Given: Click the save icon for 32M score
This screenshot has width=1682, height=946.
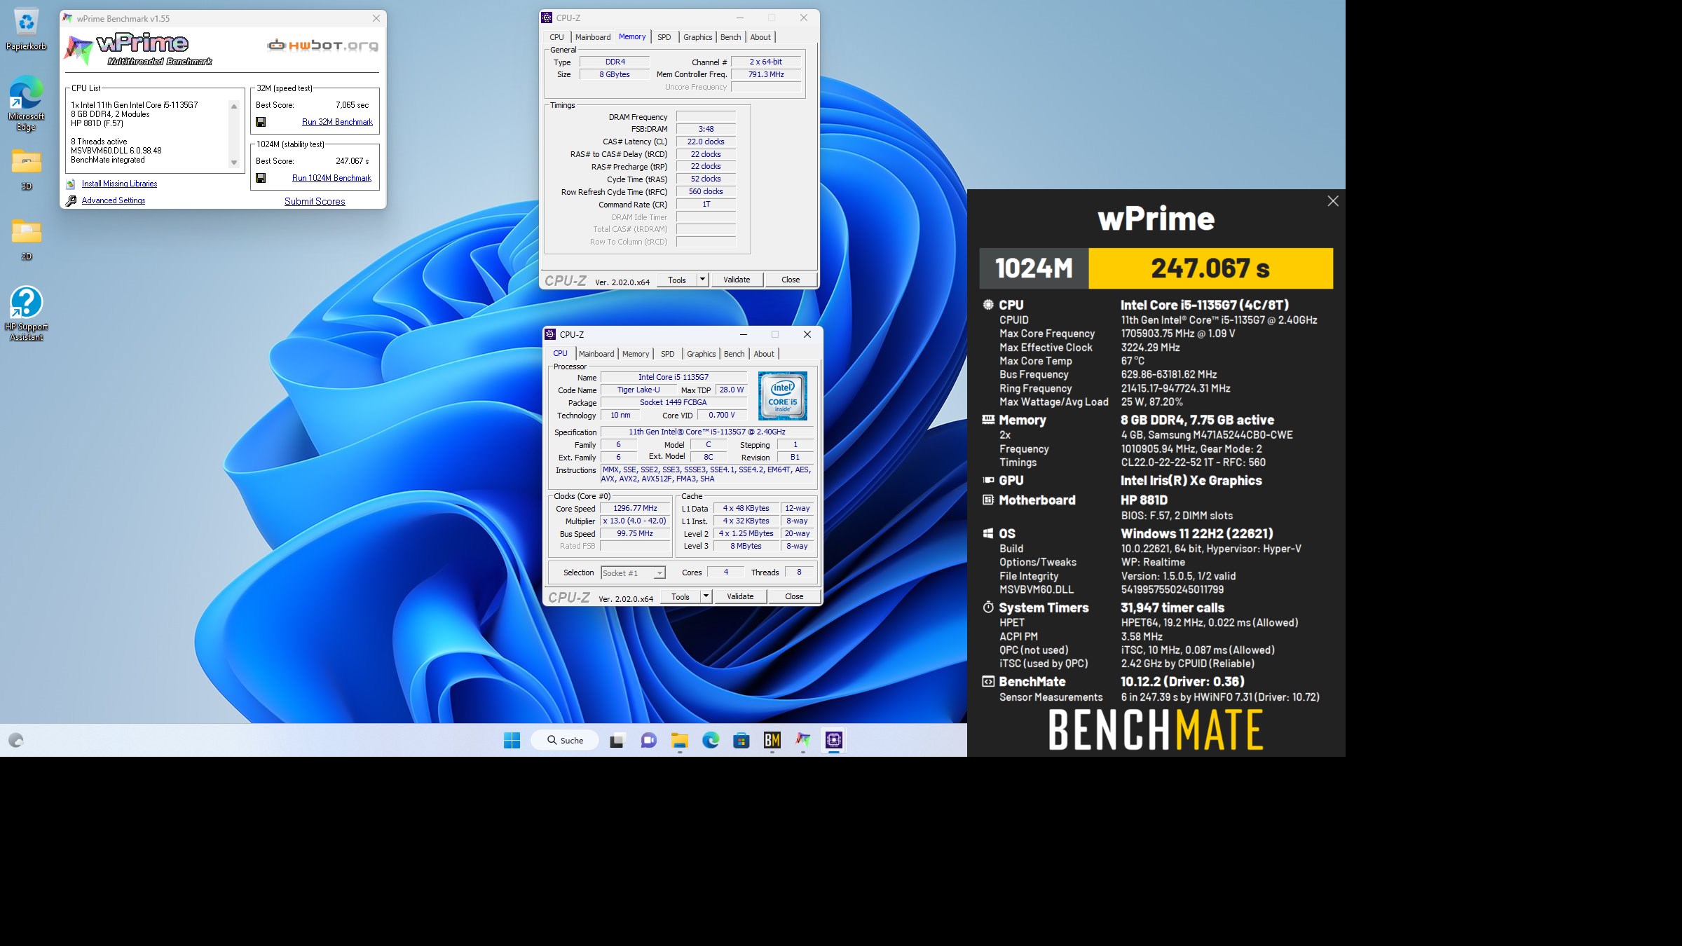Looking at the screenshot, I should [261, 122].
